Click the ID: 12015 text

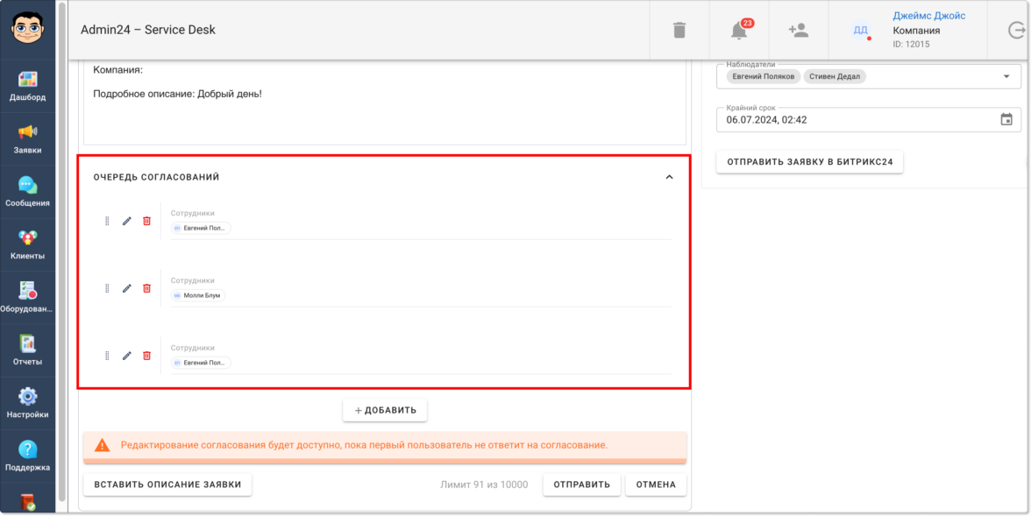[912, 44]
